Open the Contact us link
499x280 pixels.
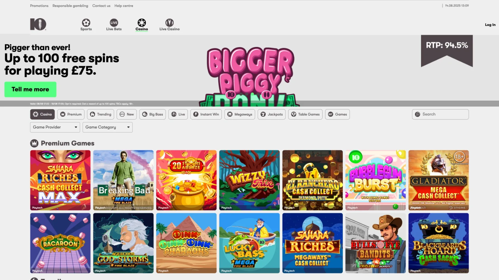101,6
